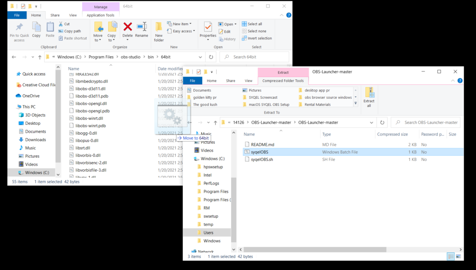476x270 pixels.
Task: Click the Up arrow in OBS-Launcher-master window
Action: pos(215,122)
